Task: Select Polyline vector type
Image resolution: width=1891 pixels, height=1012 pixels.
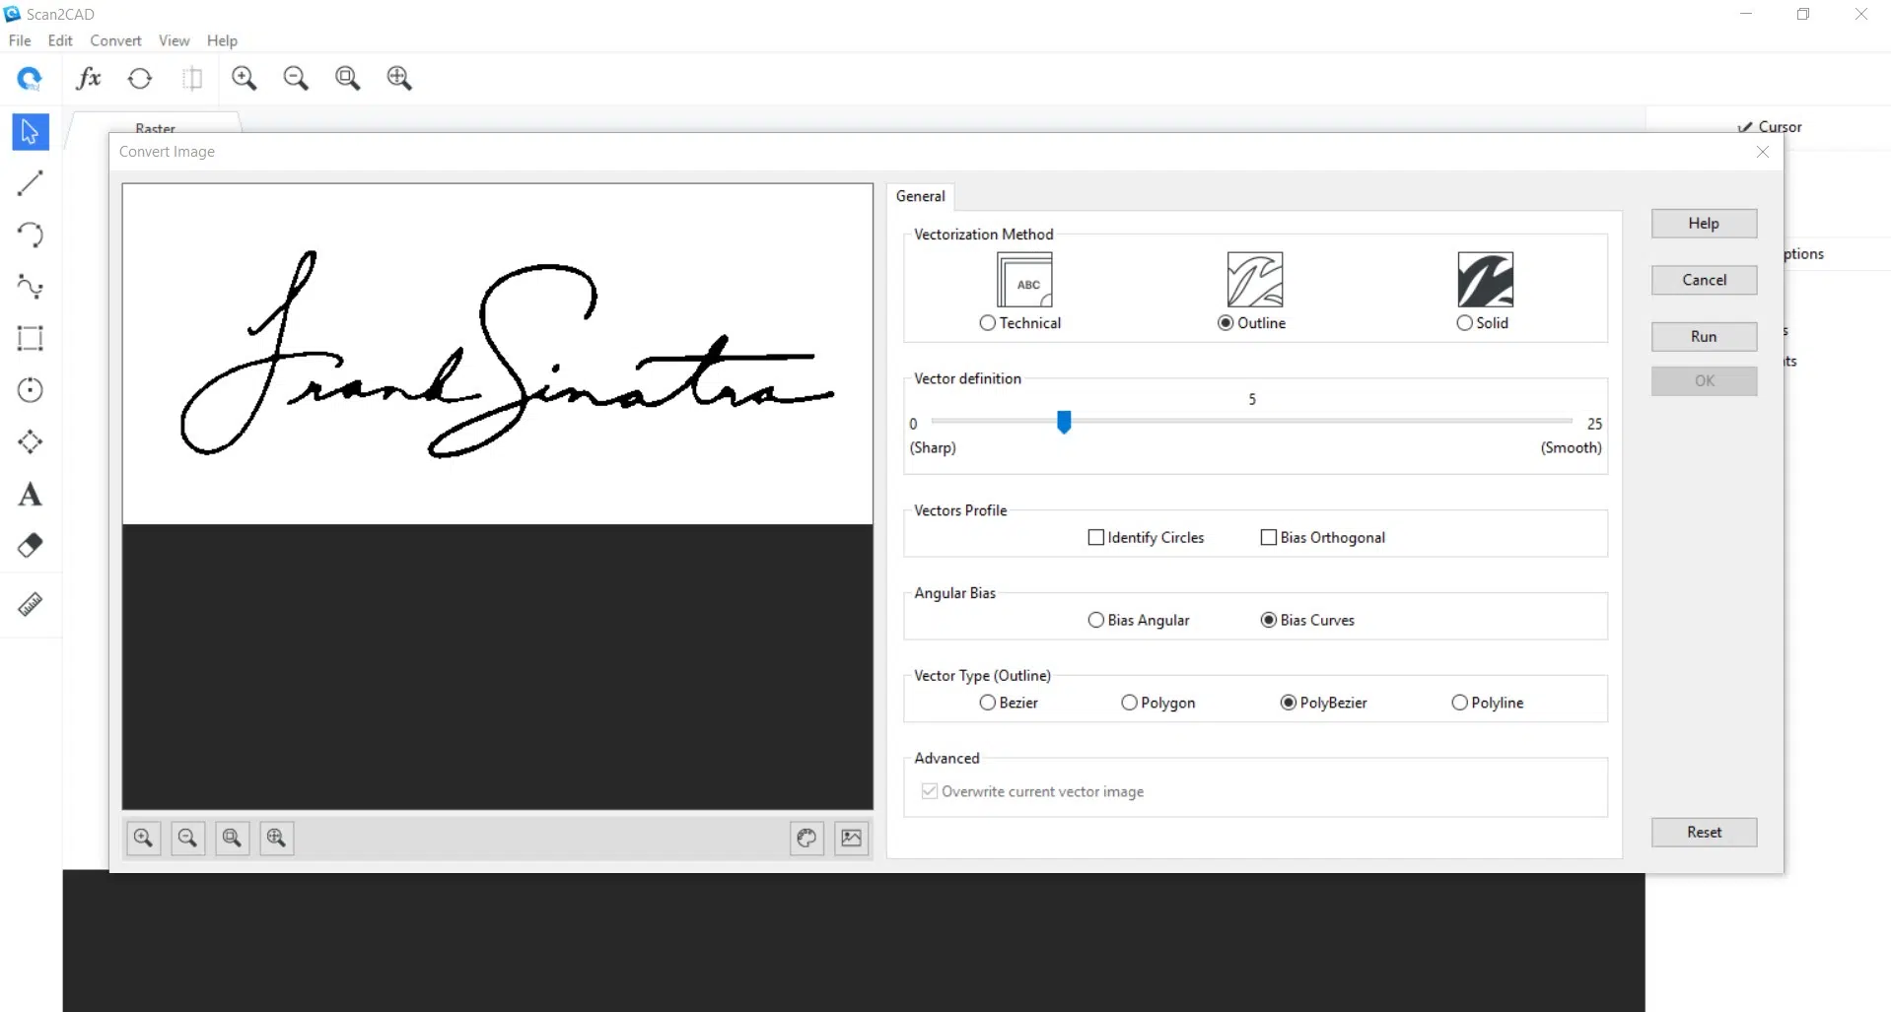Action: pyautogui.click(x=1459, y=703)
